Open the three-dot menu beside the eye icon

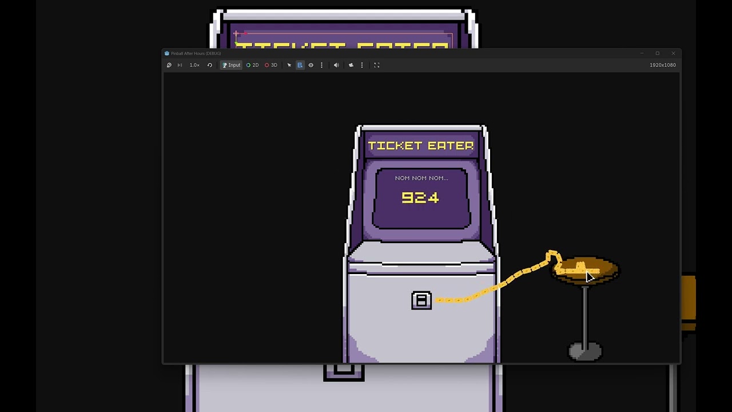[x=321, y=65]
